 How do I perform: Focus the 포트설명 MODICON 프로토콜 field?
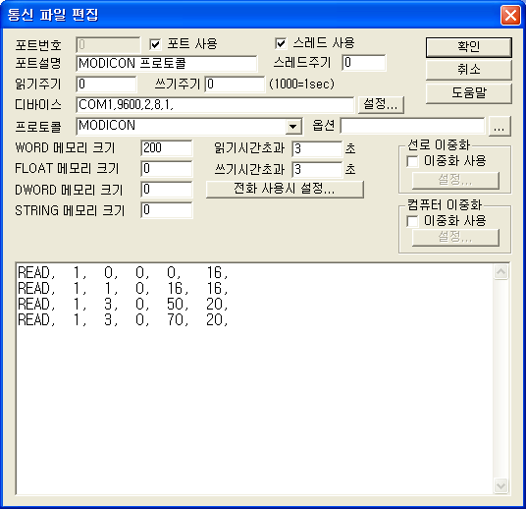[x=167, y=64]
